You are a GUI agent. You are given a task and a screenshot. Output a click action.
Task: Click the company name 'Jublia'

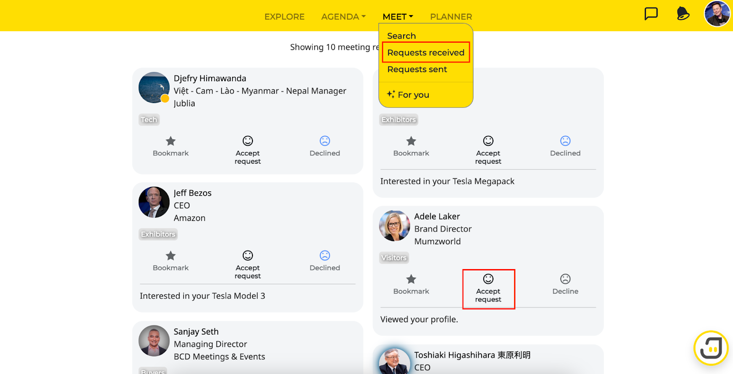click(184, 103)
